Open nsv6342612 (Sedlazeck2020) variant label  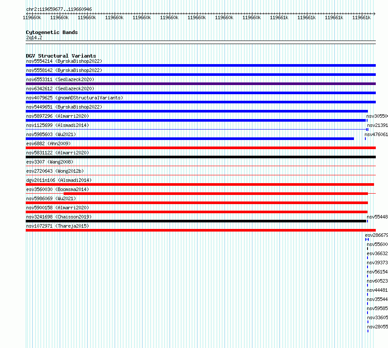(x=60, y=89)
